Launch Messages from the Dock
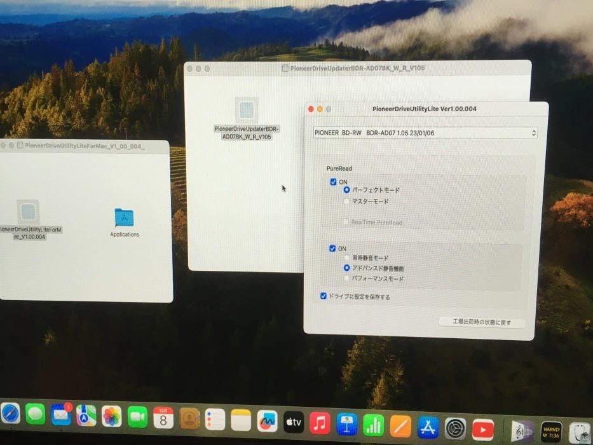The width and height of the screenshot is (593, 445). coord(35,414)
